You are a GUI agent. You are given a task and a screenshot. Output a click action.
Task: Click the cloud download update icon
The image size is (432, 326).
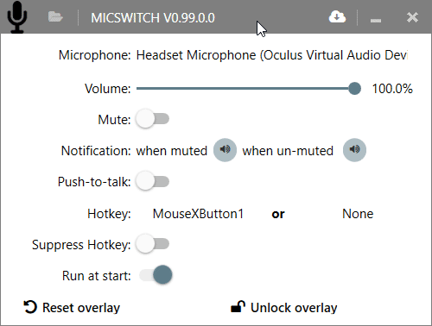pos(337,17)
